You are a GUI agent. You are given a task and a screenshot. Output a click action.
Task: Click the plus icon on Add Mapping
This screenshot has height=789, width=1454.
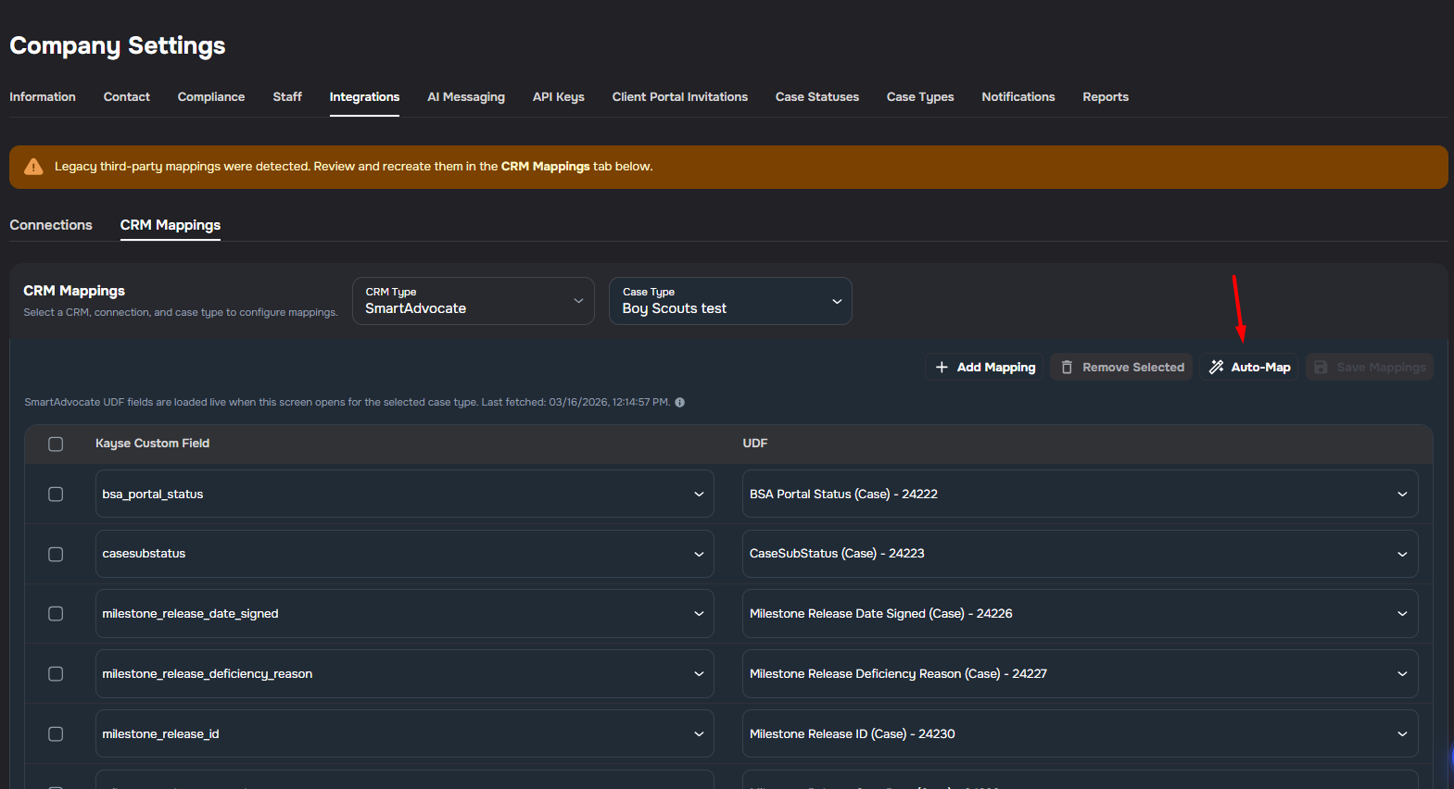tap(942, 368)
